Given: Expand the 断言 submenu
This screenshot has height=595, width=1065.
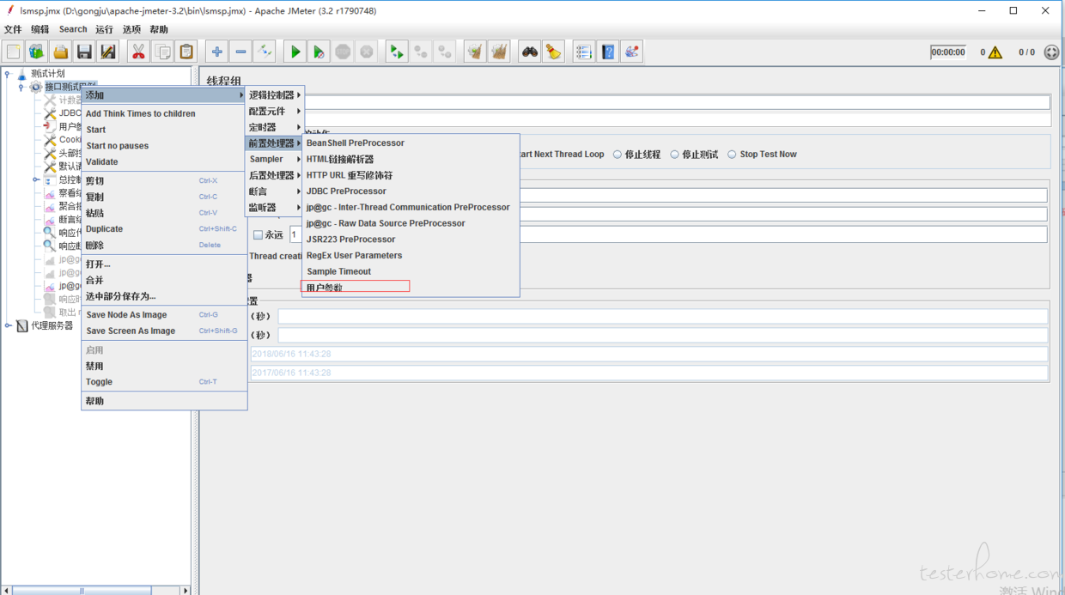Looking at the screenshot, I should 275,191.
